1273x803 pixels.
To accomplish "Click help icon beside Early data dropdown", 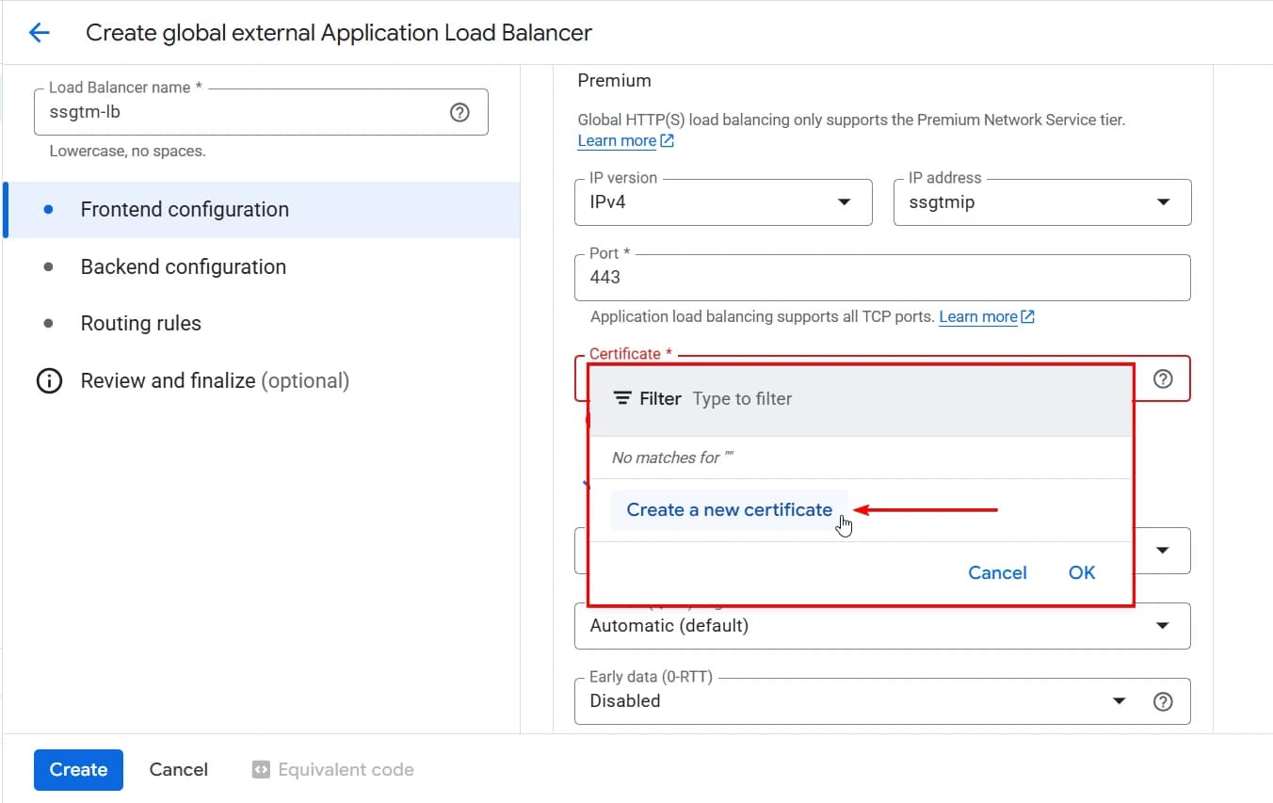I will 1163,701.
